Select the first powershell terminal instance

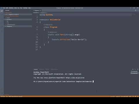tap(134, 71)
